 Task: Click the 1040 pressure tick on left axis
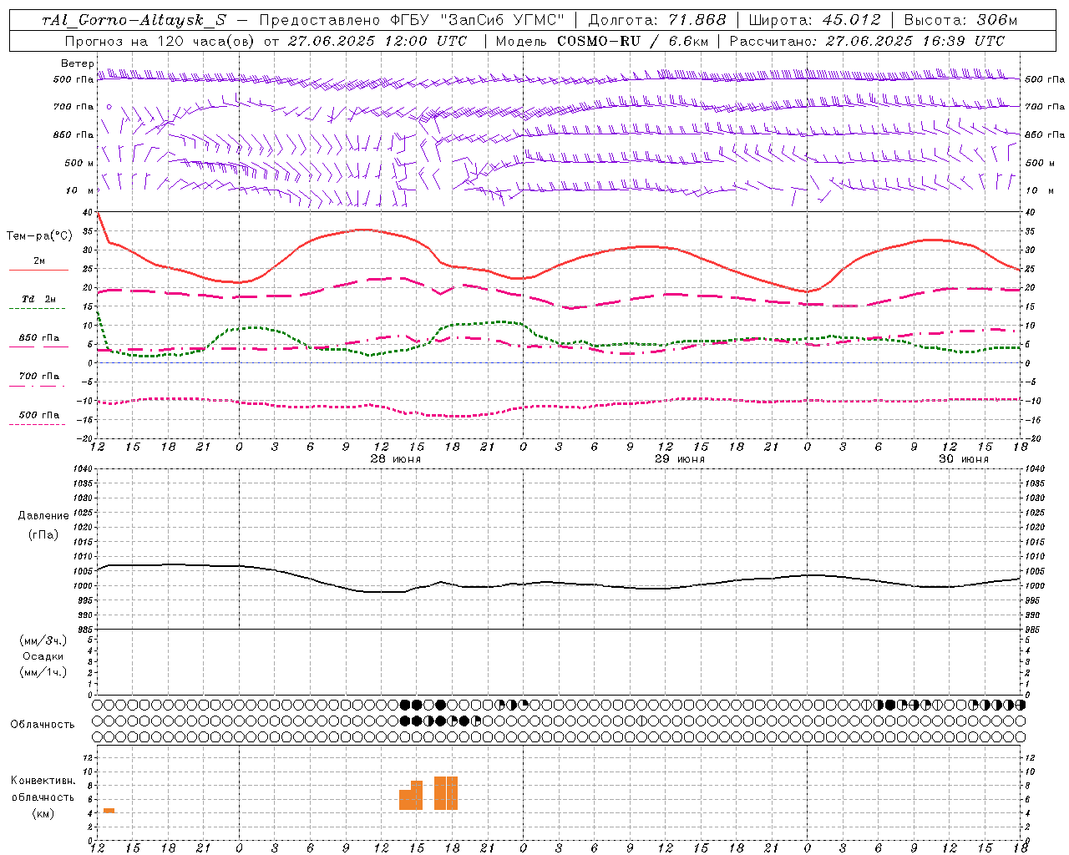(x=81, y=468)
